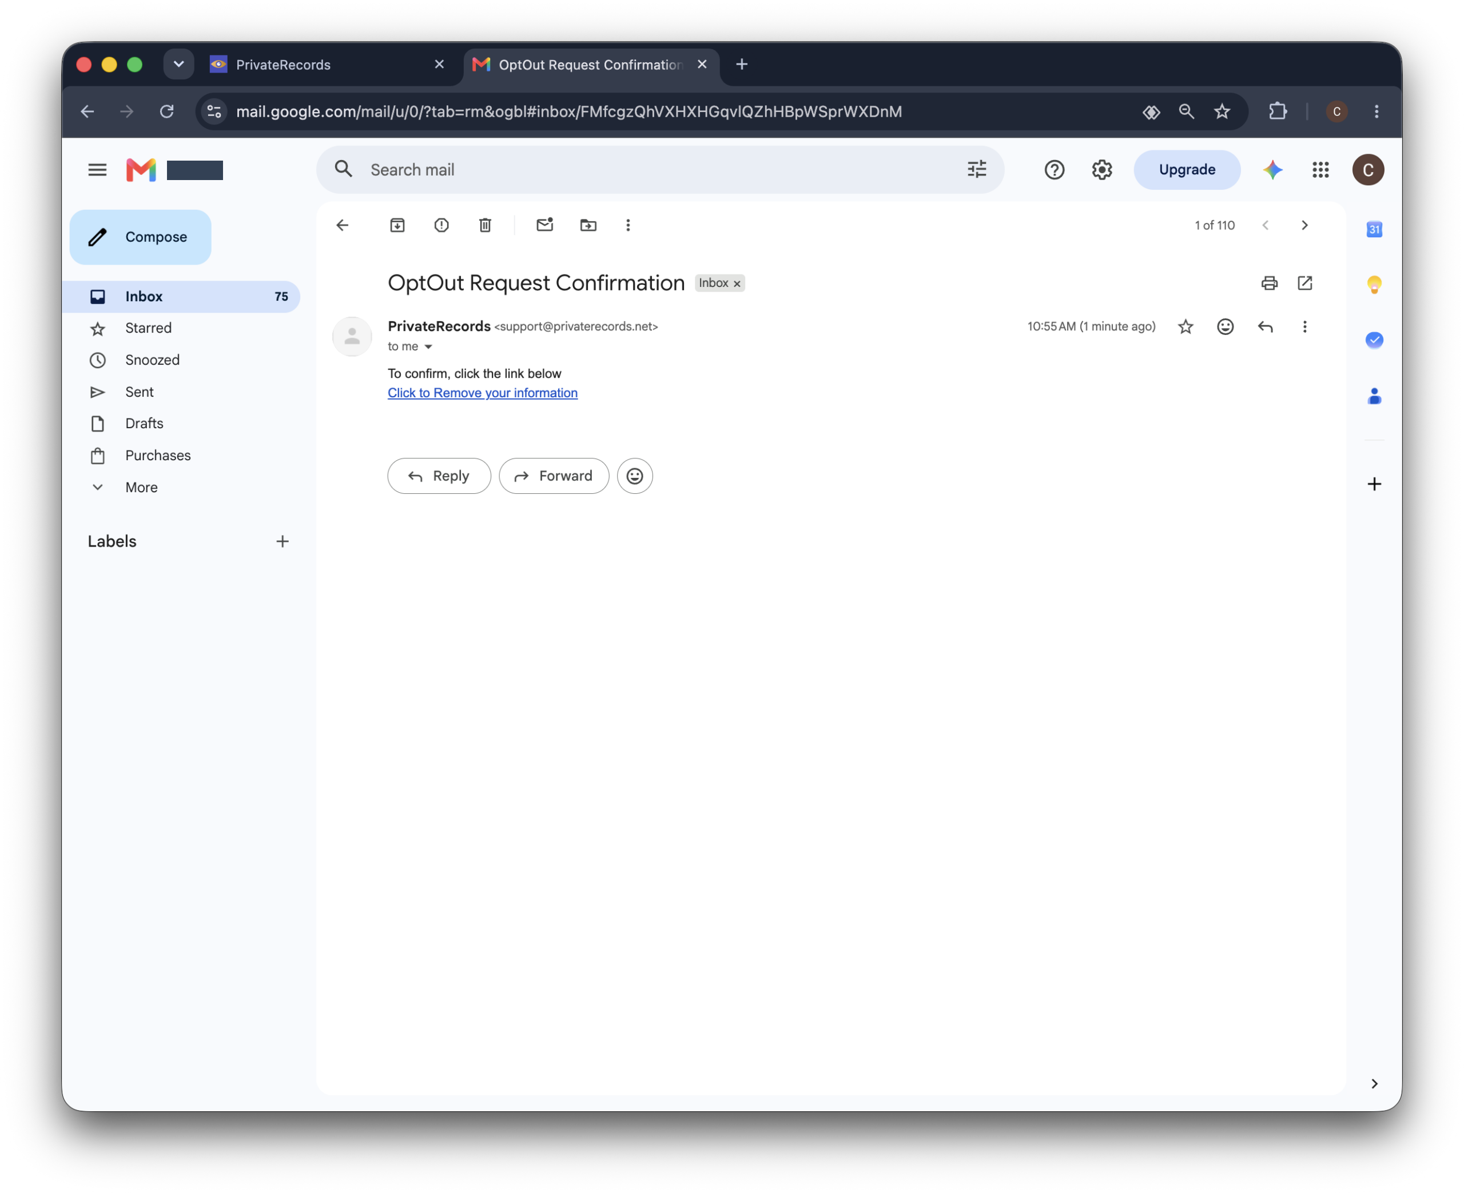Screen dimensions: 1464x1193
Task: Open Contacts side panel
Action: coord(1374,396)
